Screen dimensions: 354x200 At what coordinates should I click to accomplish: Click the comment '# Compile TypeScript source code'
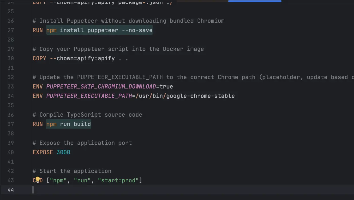point(87,115)
